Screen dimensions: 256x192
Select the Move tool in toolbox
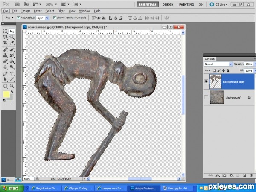(x=12, y=31)
